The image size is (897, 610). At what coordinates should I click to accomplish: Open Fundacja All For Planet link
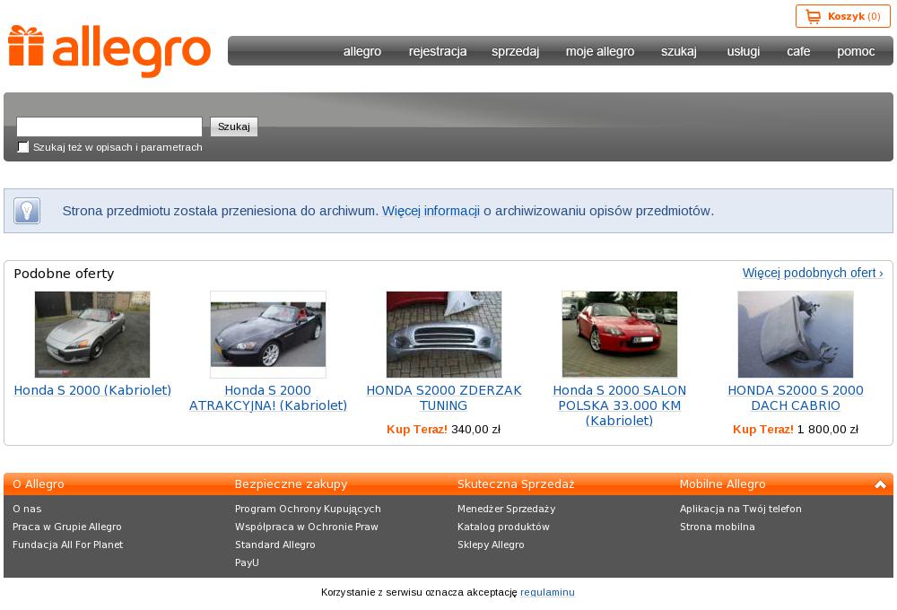tap(67, 545)
